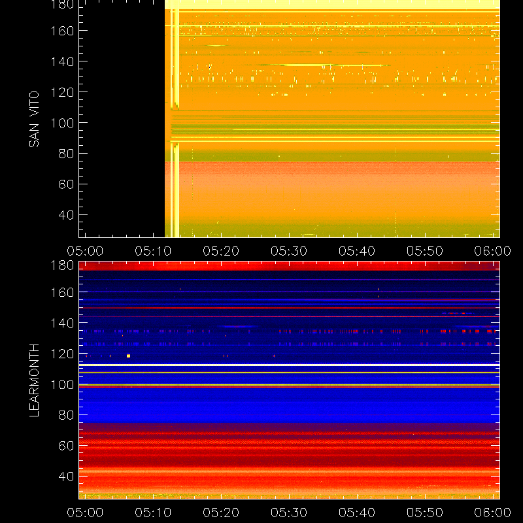Click the 05:30 time label under the San Vito plot
This screenshot has height=523, width=523.
coord(289,251)
